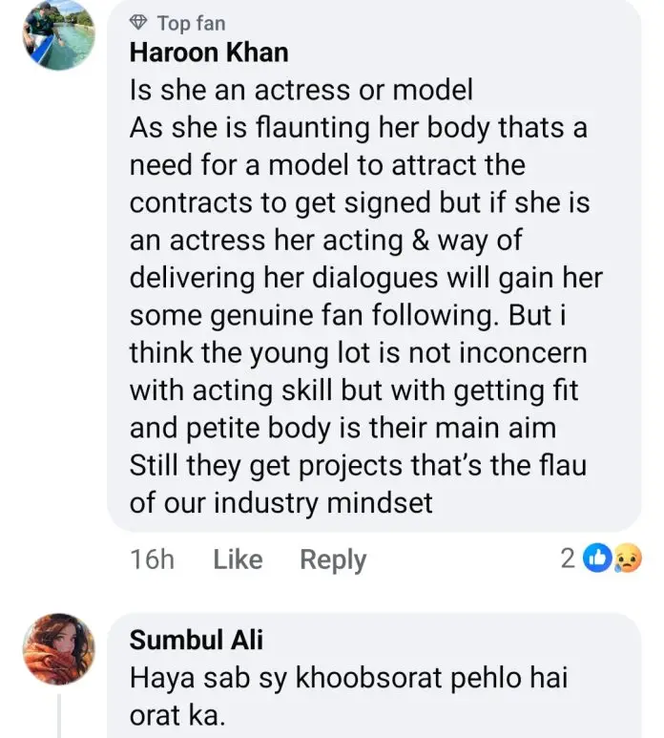664x738 pixels.
Task: Reply to Haroon Khan's comment
Action: 333,559
